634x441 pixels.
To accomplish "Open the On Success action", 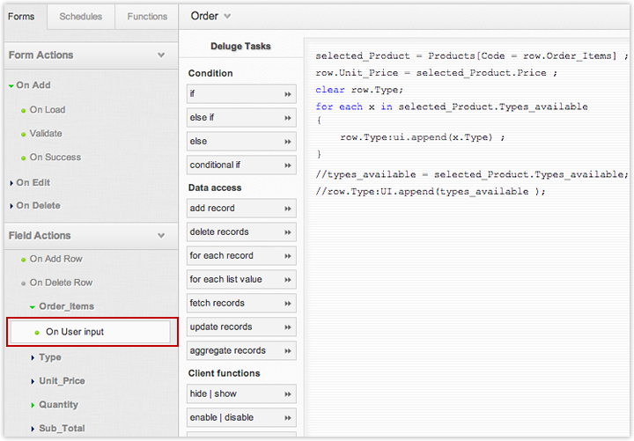I will pos(55,158).
